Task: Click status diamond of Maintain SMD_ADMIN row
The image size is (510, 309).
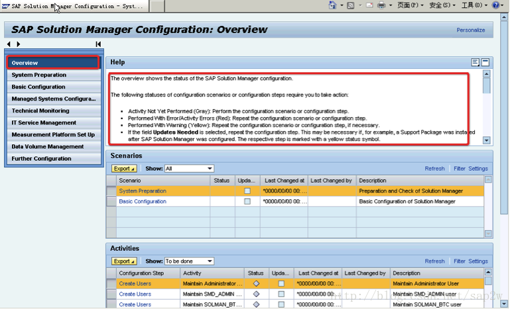Action: [256, 294]
